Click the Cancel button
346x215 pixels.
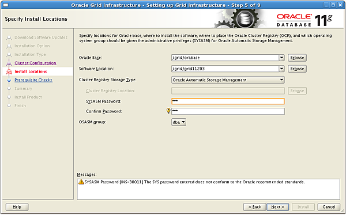click(x=329, y=207)
